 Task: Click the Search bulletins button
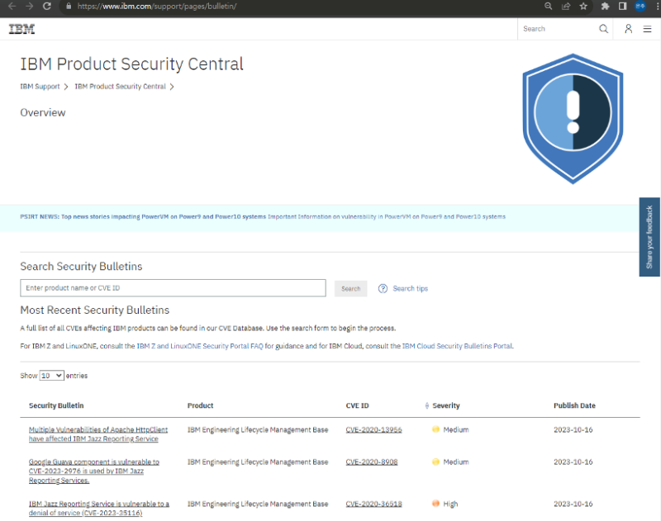[350, 289]
